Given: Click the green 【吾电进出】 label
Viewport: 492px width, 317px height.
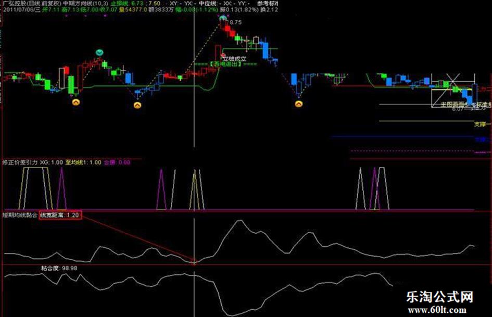Looking at the screenshot, I should point(225,64).
